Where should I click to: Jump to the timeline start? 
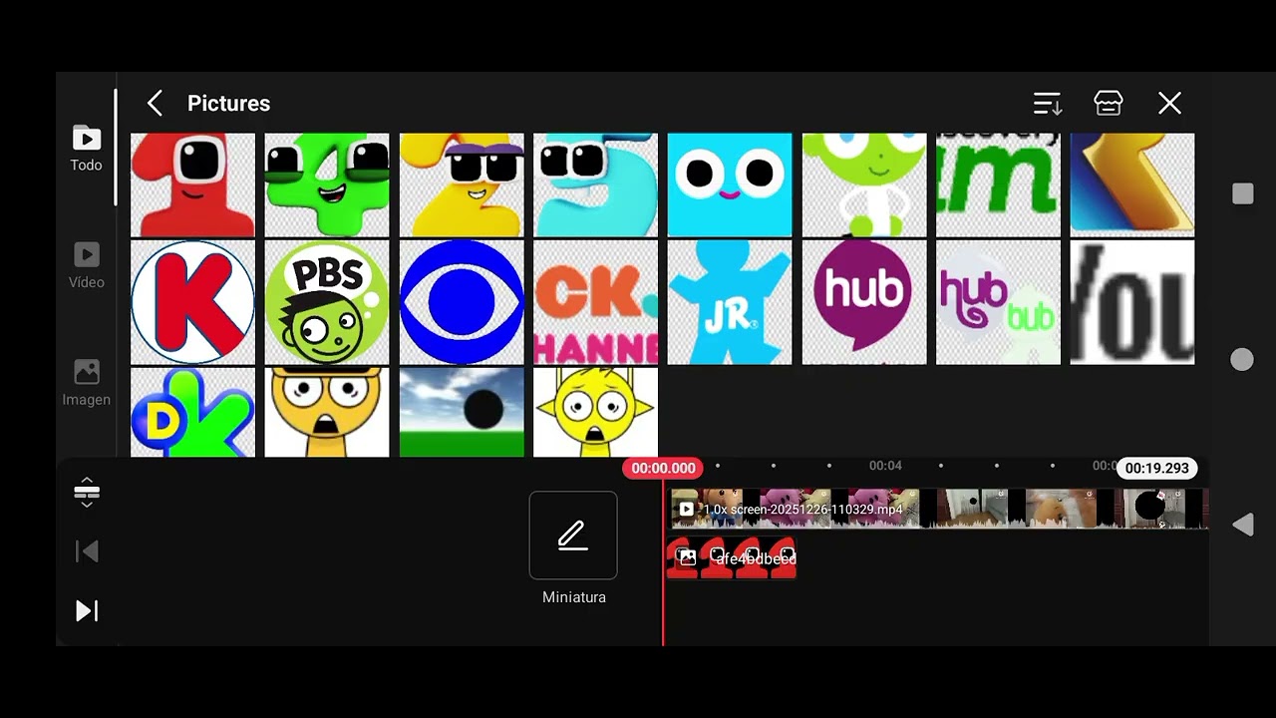click(x=87, y=551)
